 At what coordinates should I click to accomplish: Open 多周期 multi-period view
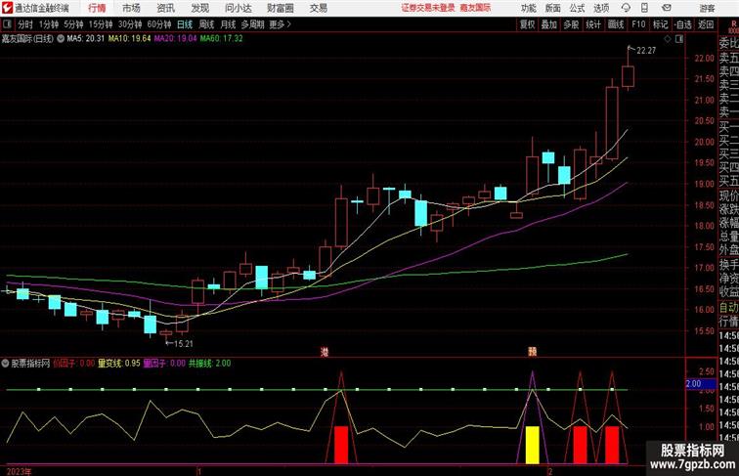[x=252, y=24]
